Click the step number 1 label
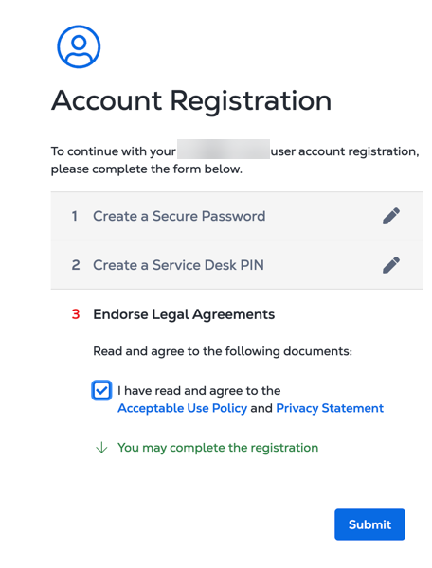Image resolution: width=432 pixels, height=568 pixels. [x=75, y=216]
